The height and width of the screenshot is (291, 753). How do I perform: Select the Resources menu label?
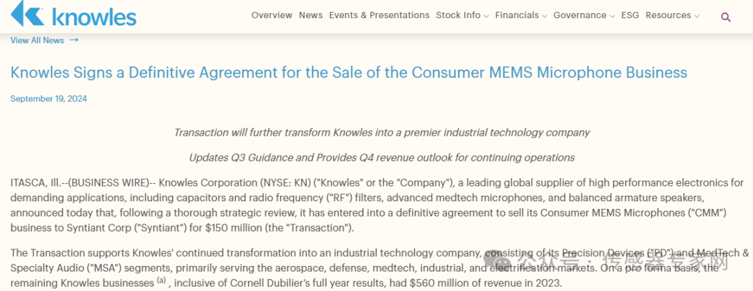coord(668,15)
